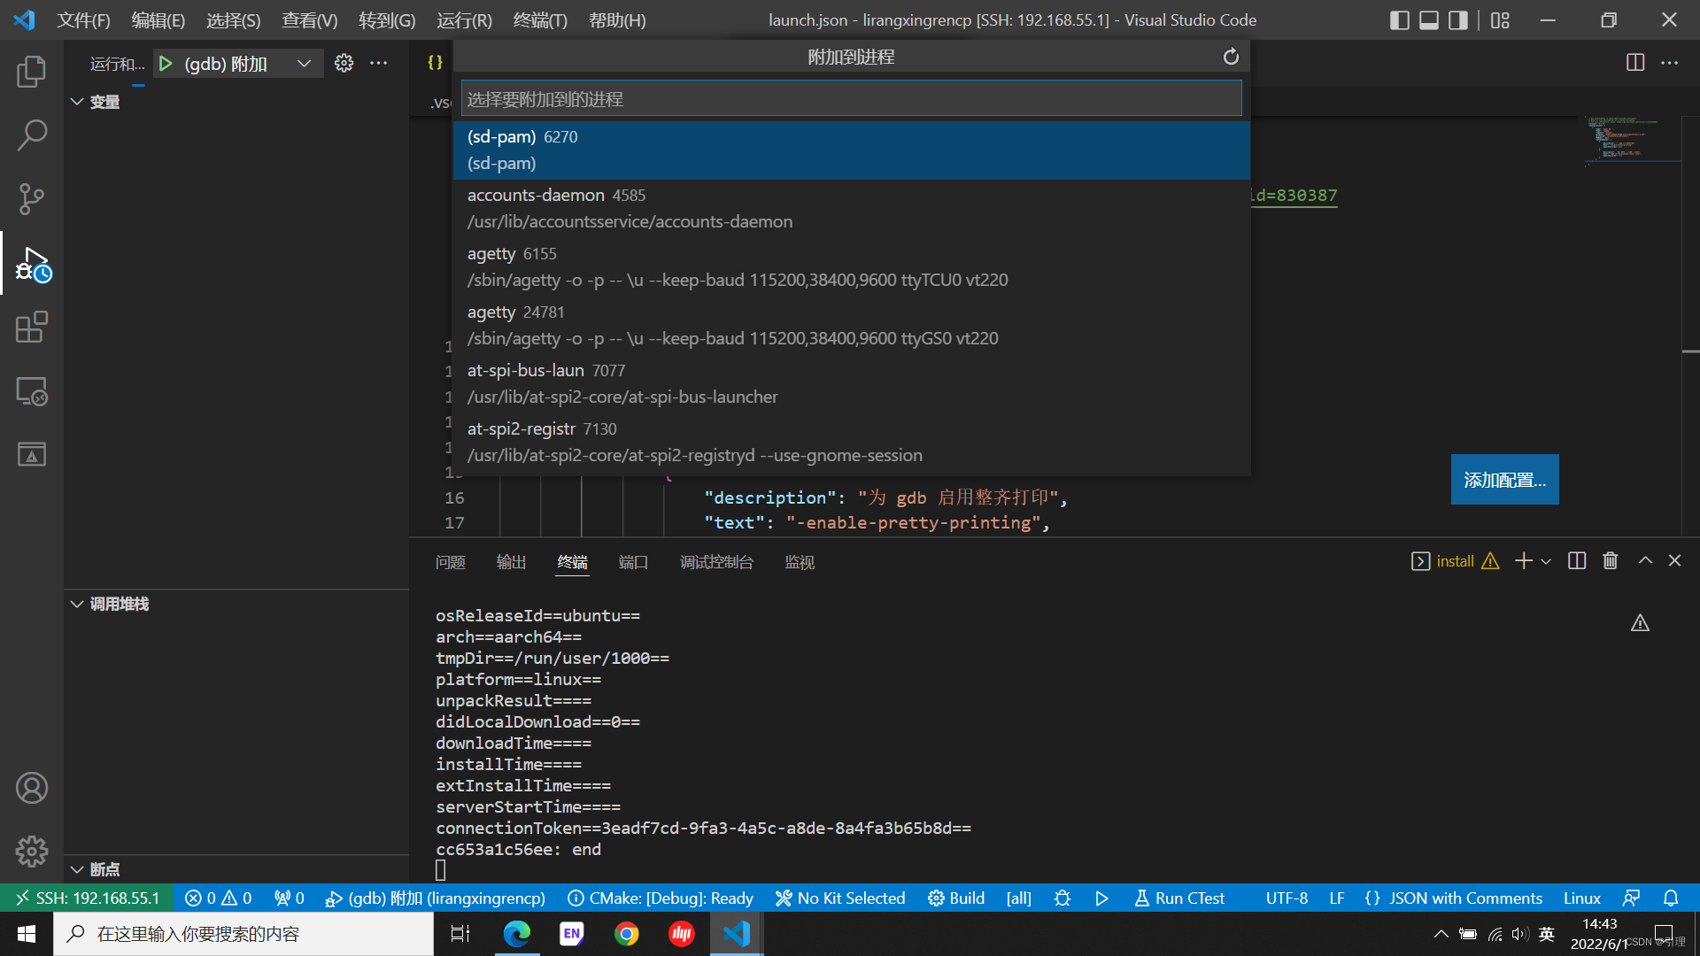
Task: Open notifications bell in status bar
Action: click(x=1671, y=898)
